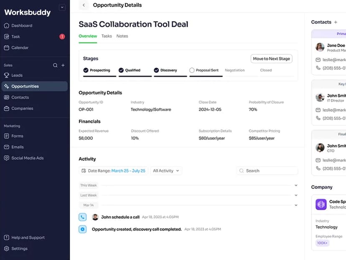Click Jane Doe's email envelope icon

318,60
